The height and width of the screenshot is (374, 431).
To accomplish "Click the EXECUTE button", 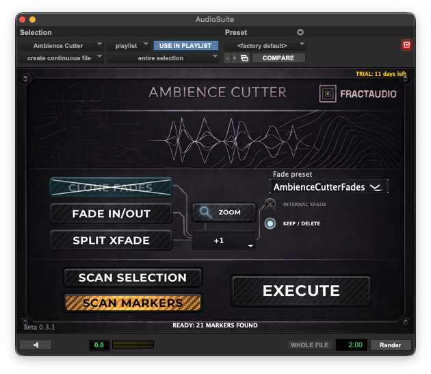I will 301,290.
